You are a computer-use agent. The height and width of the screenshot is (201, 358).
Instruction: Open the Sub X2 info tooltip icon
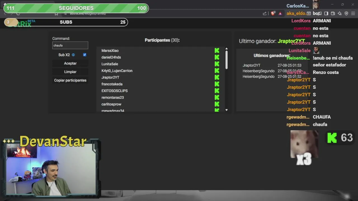[x=73, y=55]
